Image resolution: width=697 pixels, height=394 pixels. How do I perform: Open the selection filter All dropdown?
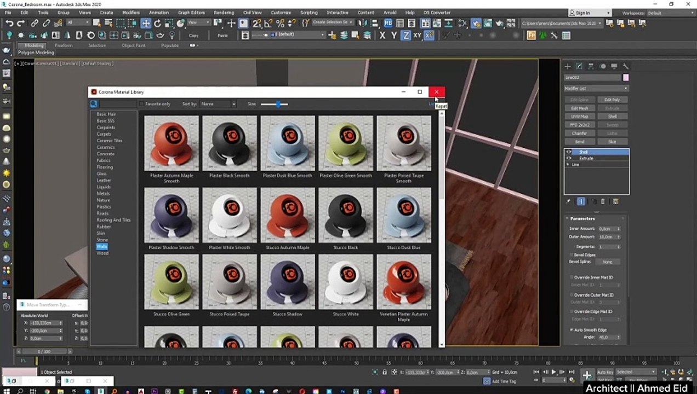click(78, 23)
